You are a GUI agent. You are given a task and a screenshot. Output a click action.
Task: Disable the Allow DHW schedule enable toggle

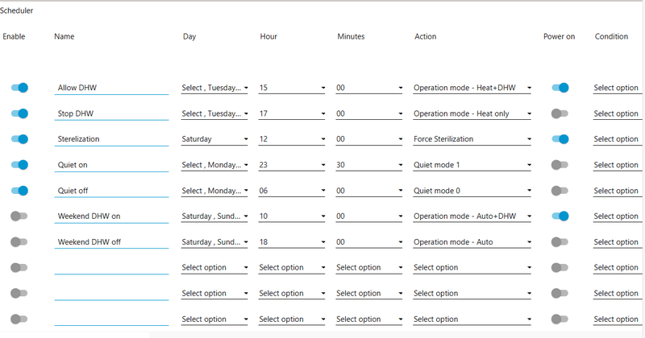point(19,88)
